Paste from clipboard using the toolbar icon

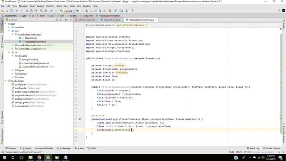tap(36, 11)
